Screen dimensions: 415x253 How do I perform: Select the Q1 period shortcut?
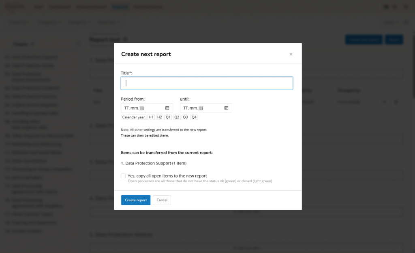tap(168, 117)
